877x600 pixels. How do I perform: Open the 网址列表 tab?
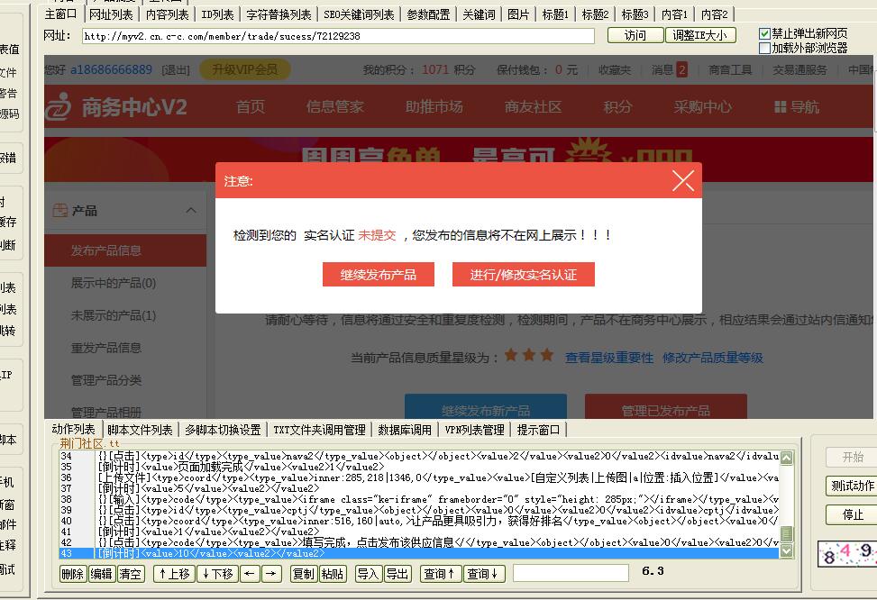111,14
